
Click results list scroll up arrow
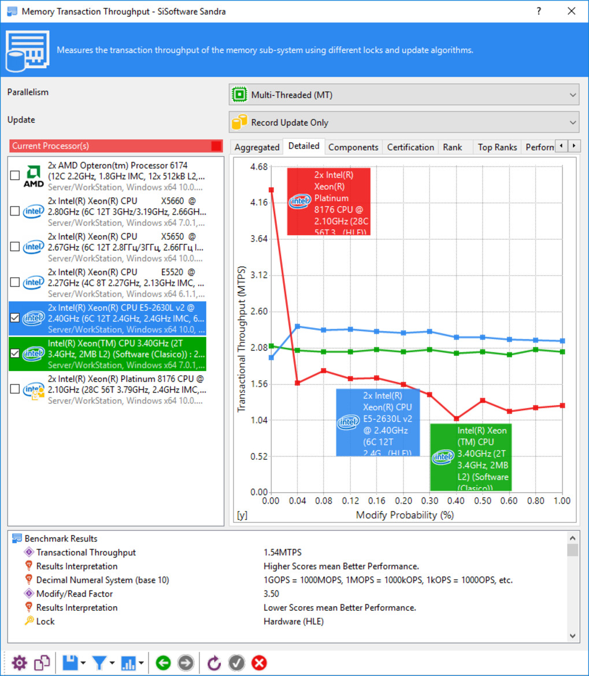click(573, 537)
